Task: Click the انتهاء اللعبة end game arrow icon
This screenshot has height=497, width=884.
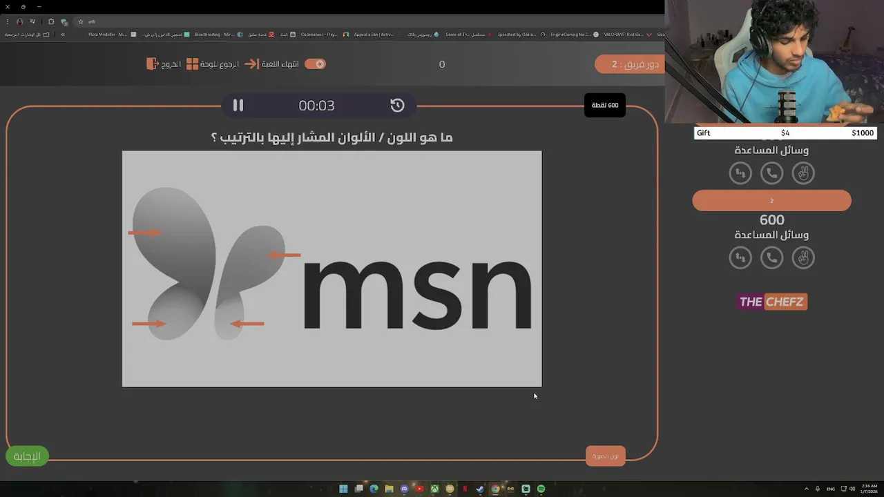Action: 251,64
